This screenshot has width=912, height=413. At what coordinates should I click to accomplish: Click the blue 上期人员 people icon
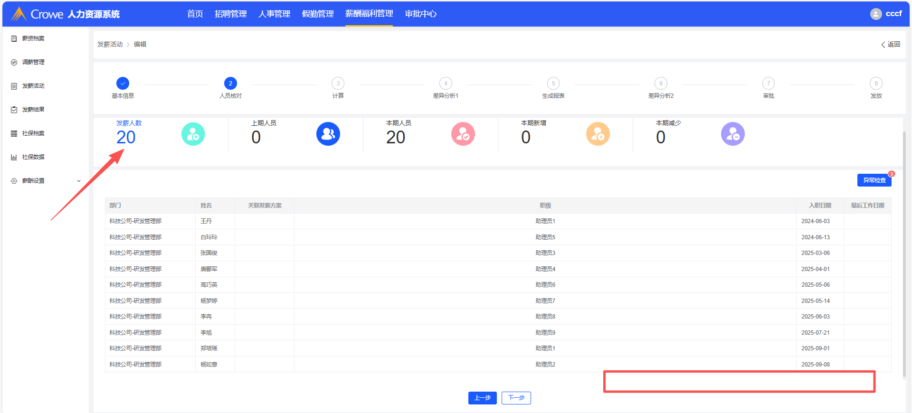[328, 134]
